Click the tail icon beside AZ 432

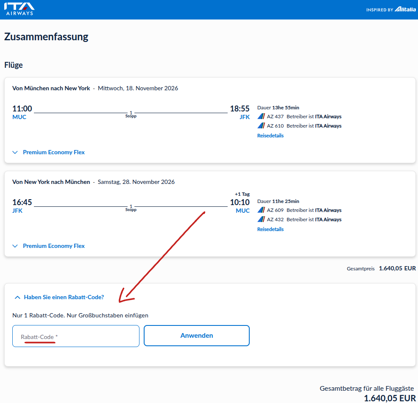261,220
